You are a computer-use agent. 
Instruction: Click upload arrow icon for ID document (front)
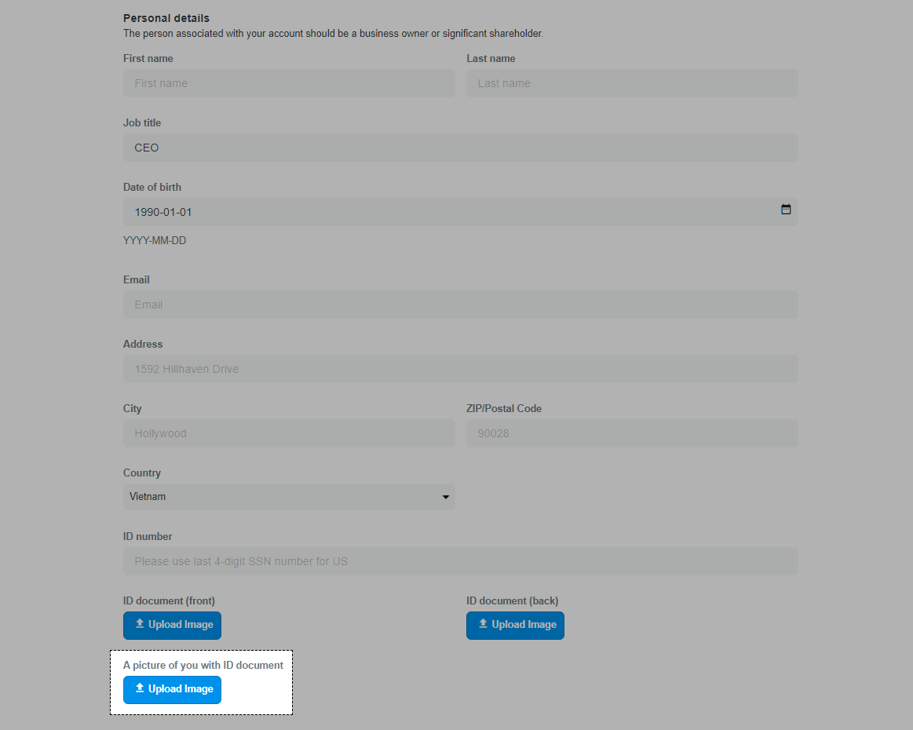coord(140,623)
